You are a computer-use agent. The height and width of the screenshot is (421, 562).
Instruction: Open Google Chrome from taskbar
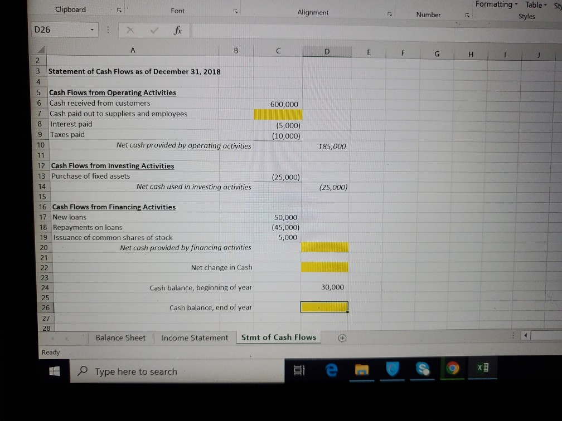click(x=453, y=368)
